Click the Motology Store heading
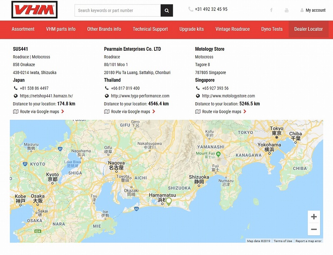Screen dimensions: 333x255 tap(210, 49)
